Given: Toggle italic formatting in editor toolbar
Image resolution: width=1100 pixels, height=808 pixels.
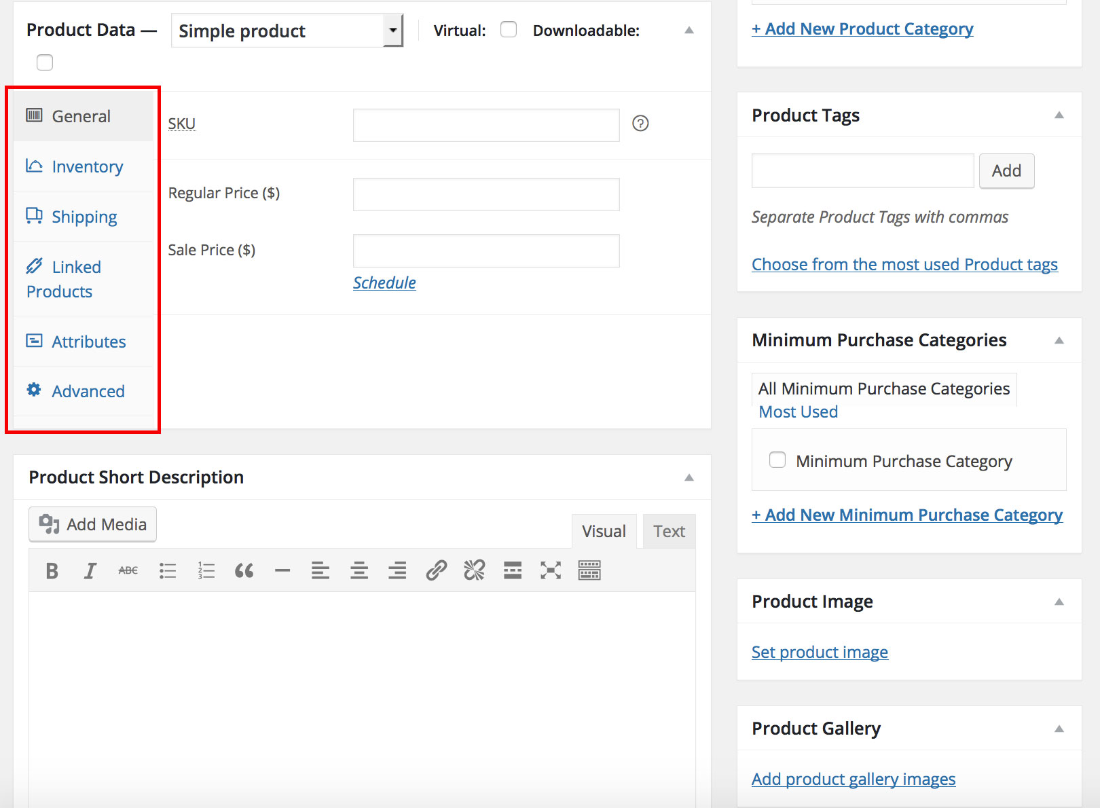Looking at the screenshot, I should pos(90,571).
